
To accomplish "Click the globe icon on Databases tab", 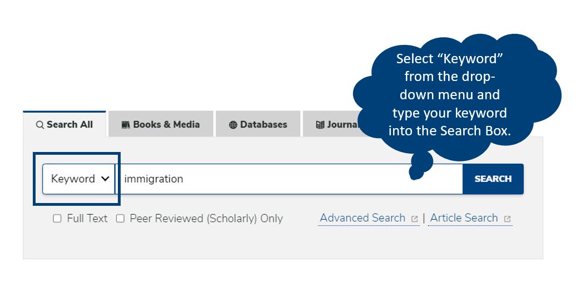I will pyautogui.click(x=233, y=125).
